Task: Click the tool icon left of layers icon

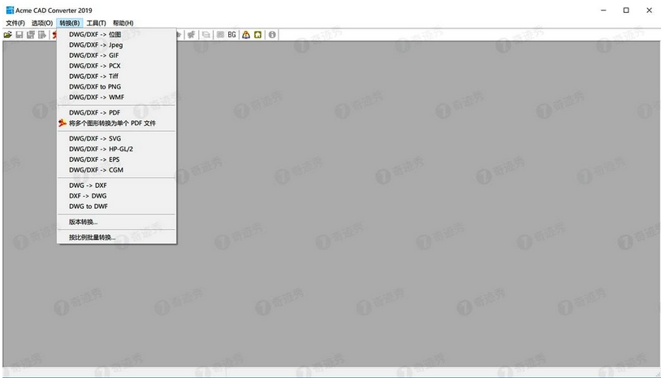Action: pyautogui.click(x=192, y=35)
